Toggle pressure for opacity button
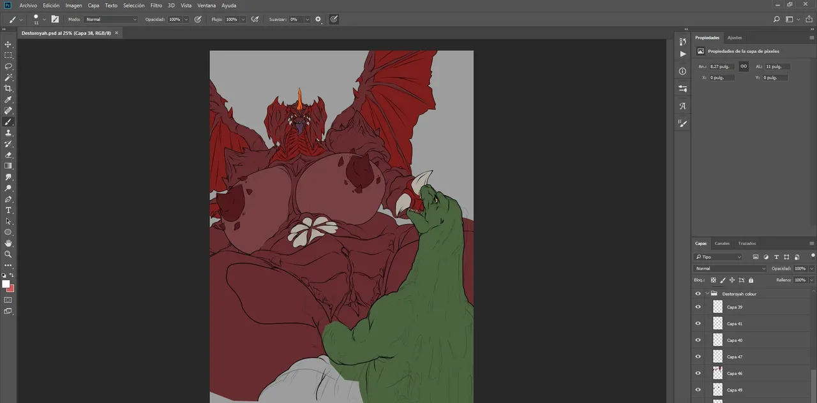The height and width of the screenshot is (403, 817). [198, 20]
